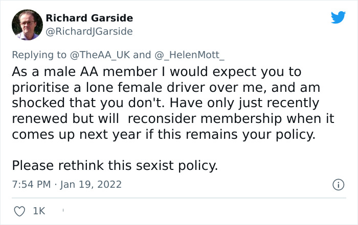The width and height of the screenshot is (358, 225).
Task: Click the divider line above the likes
Action: pyautogui.click(x=179, y=198)
